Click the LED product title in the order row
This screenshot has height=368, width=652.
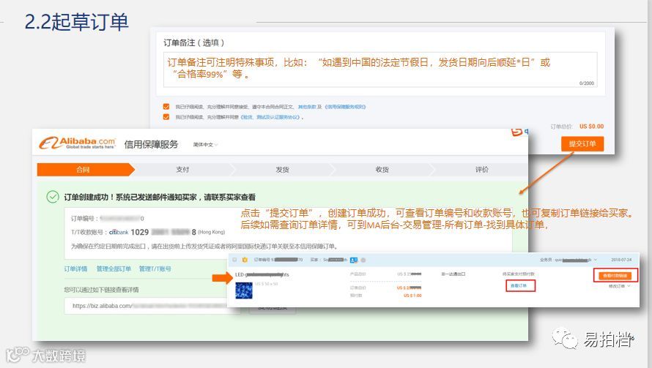(x=262, y=274)
